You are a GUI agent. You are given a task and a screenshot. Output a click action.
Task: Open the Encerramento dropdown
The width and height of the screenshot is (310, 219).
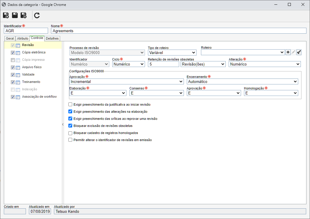point(243,81)
